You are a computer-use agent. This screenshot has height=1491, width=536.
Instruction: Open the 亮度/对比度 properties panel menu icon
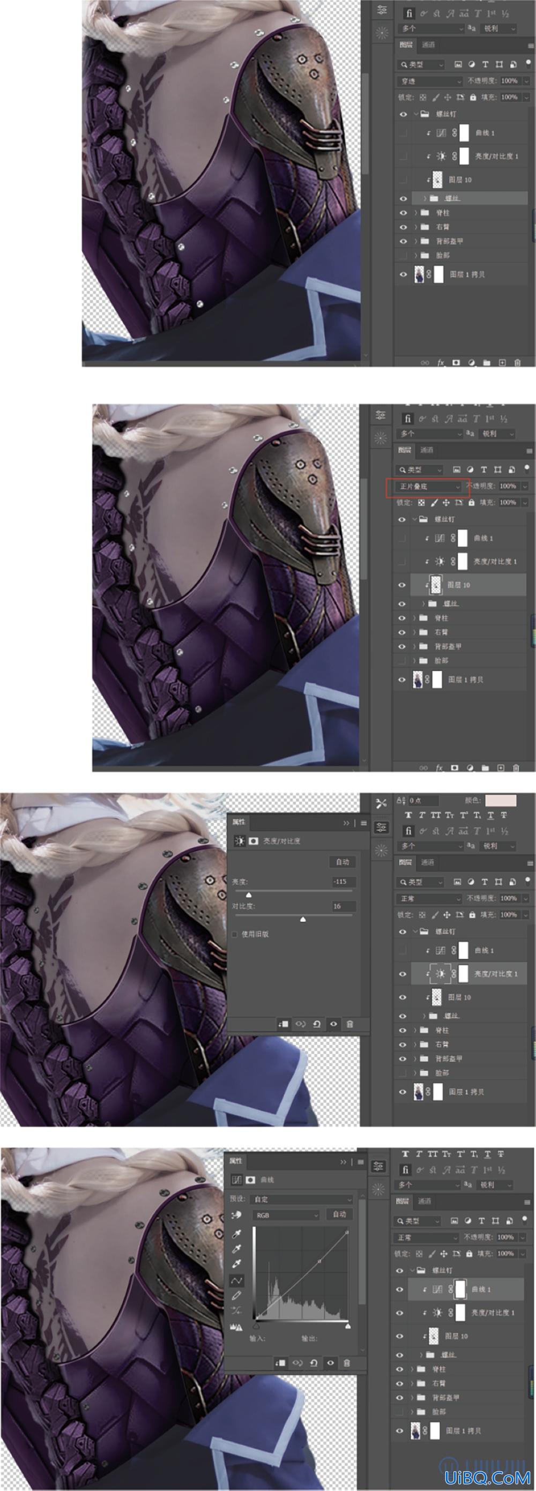[x=363, y=823]
